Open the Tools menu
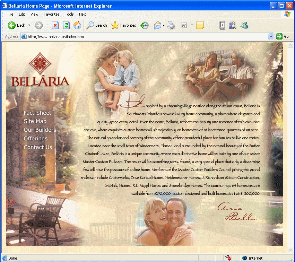 point(69,14)
